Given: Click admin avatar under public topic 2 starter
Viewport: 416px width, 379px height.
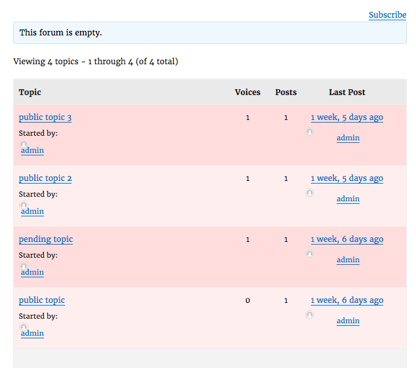Looking at the screenshot, I should [x=24, y=205].
